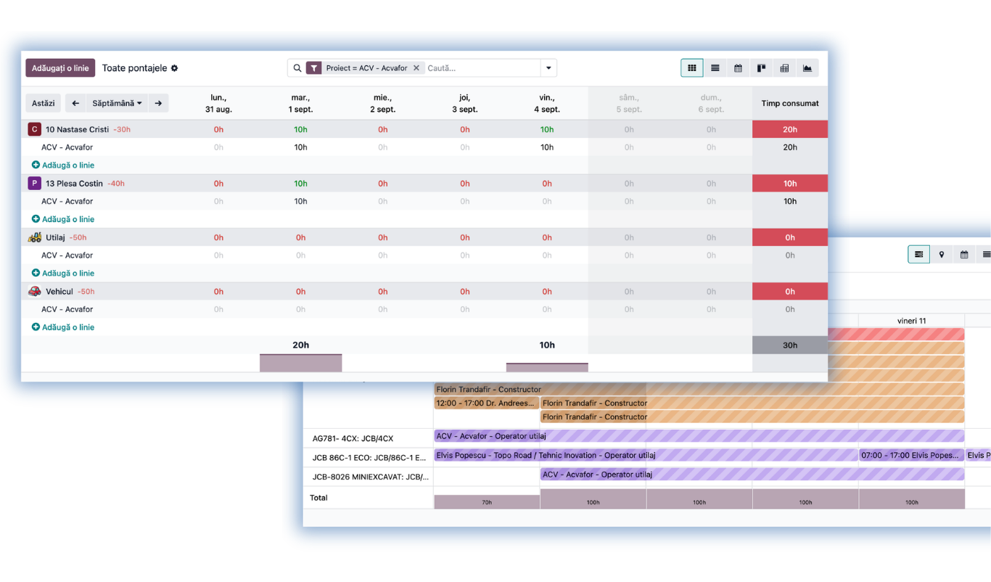Add a line under Utilaj

[x=63, y=274]
